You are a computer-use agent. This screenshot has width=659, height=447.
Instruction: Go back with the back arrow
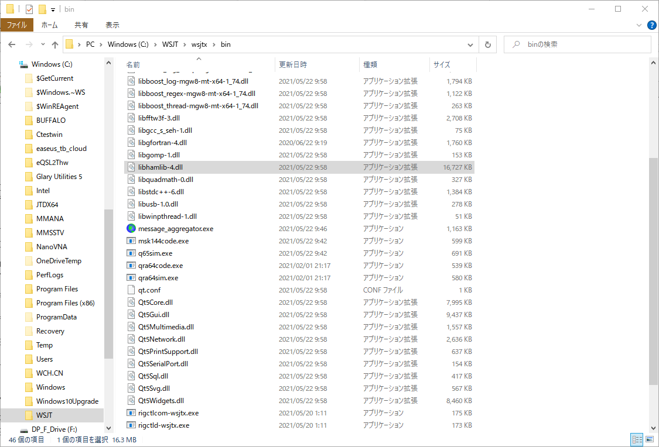pos(12,44)
